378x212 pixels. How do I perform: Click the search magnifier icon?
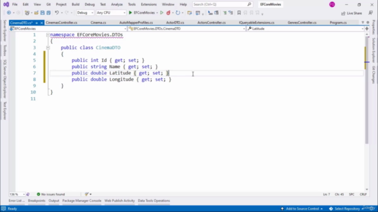249,4
